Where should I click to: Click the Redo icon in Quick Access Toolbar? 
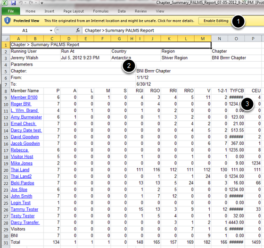31,3
